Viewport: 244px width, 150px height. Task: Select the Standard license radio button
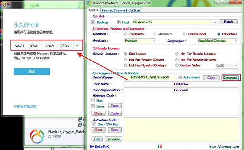click(155, 34)
